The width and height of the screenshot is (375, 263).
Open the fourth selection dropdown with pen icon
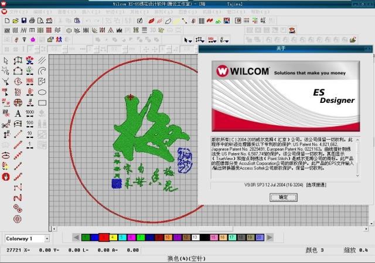(224, 40)
